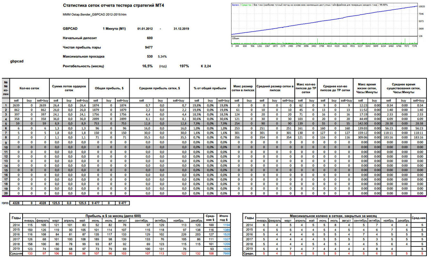Click 'Средн.' row label in max knee table

(x=250, y=254)
